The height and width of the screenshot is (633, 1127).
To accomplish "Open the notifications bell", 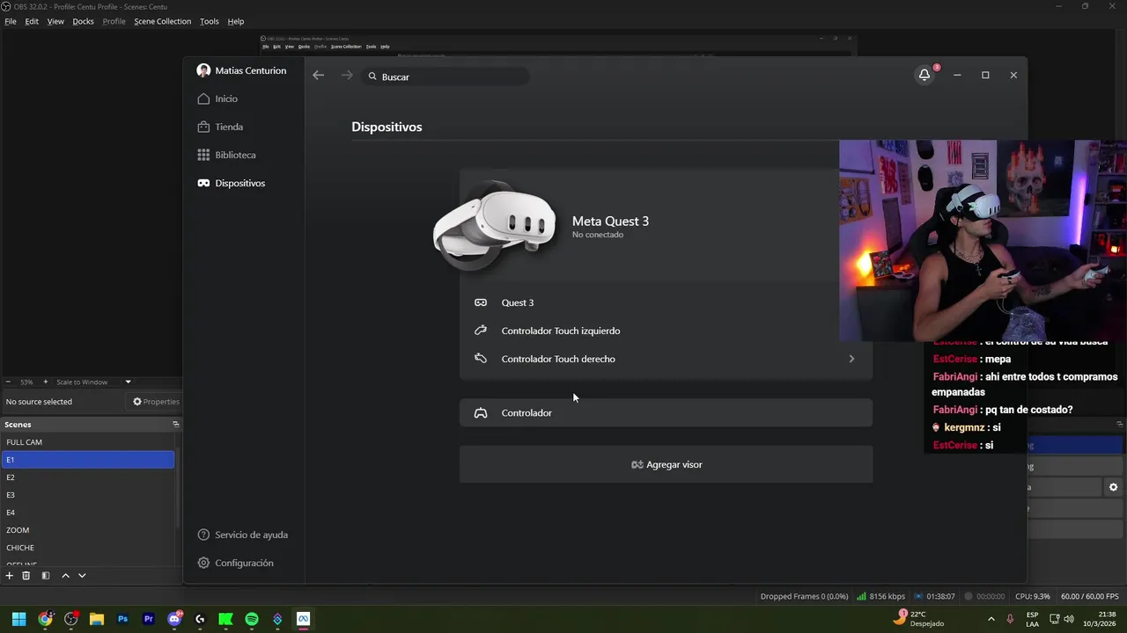I will click(x=924, y=75).
